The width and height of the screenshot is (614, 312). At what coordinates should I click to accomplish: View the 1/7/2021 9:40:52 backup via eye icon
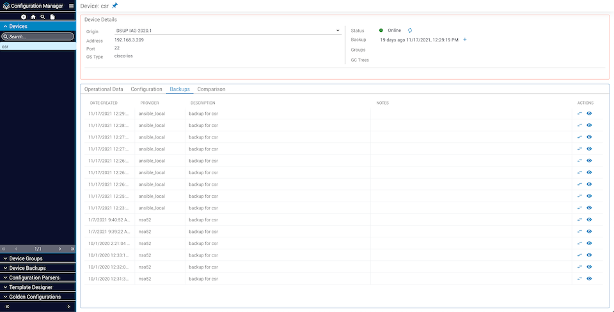click(589, 219)
